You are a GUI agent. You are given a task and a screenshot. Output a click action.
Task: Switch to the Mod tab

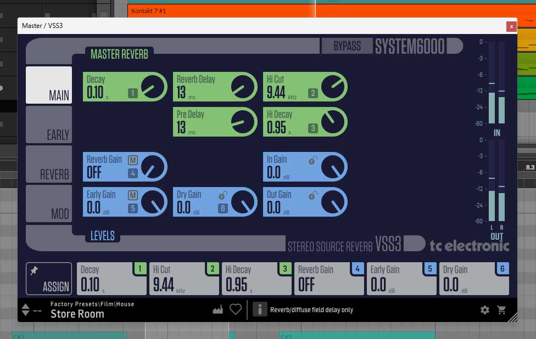click(x=49, y=204)
